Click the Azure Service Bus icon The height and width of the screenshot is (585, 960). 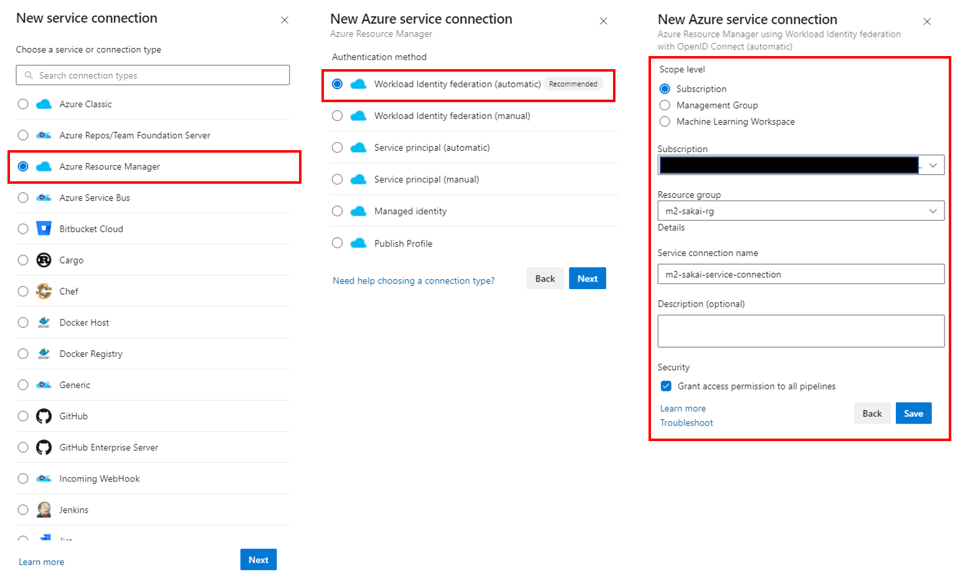pyautogui.click(x=44, y=197)
